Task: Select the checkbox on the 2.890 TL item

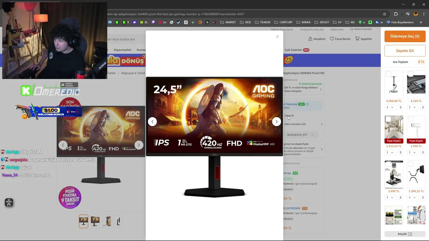Action: coord(388,164)
